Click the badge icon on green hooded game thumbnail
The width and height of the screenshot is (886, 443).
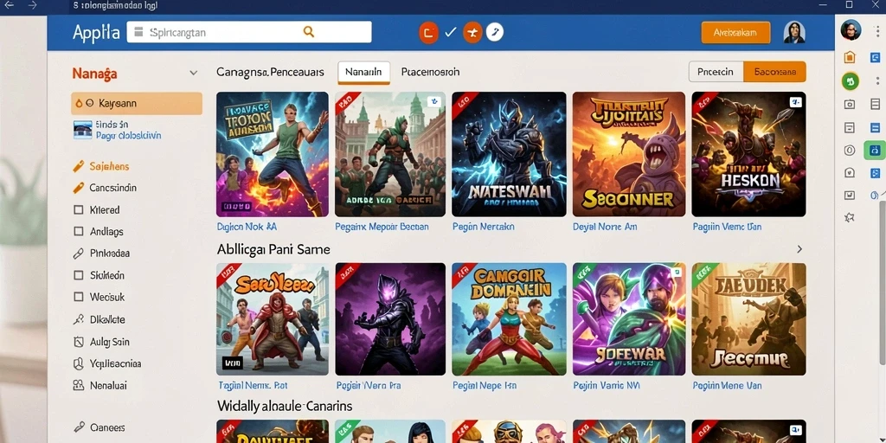pos(434,101)
